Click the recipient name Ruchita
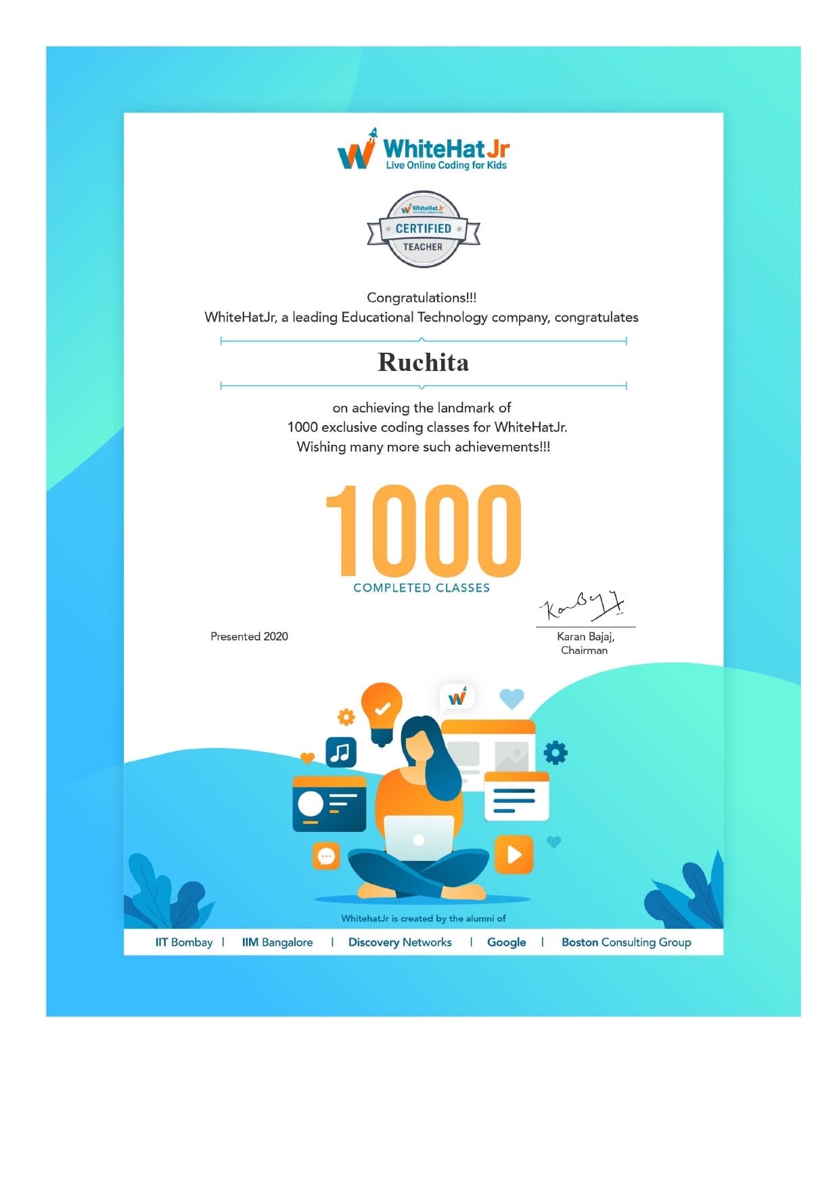The width and height of the screenshot is (839, 1186). [424, 362]
